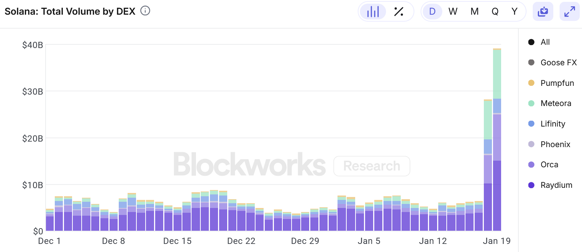The height and width of the screenshot is (252, 582).
Task: Click the 'Dec 29' x-axis label
Action: 305,241
